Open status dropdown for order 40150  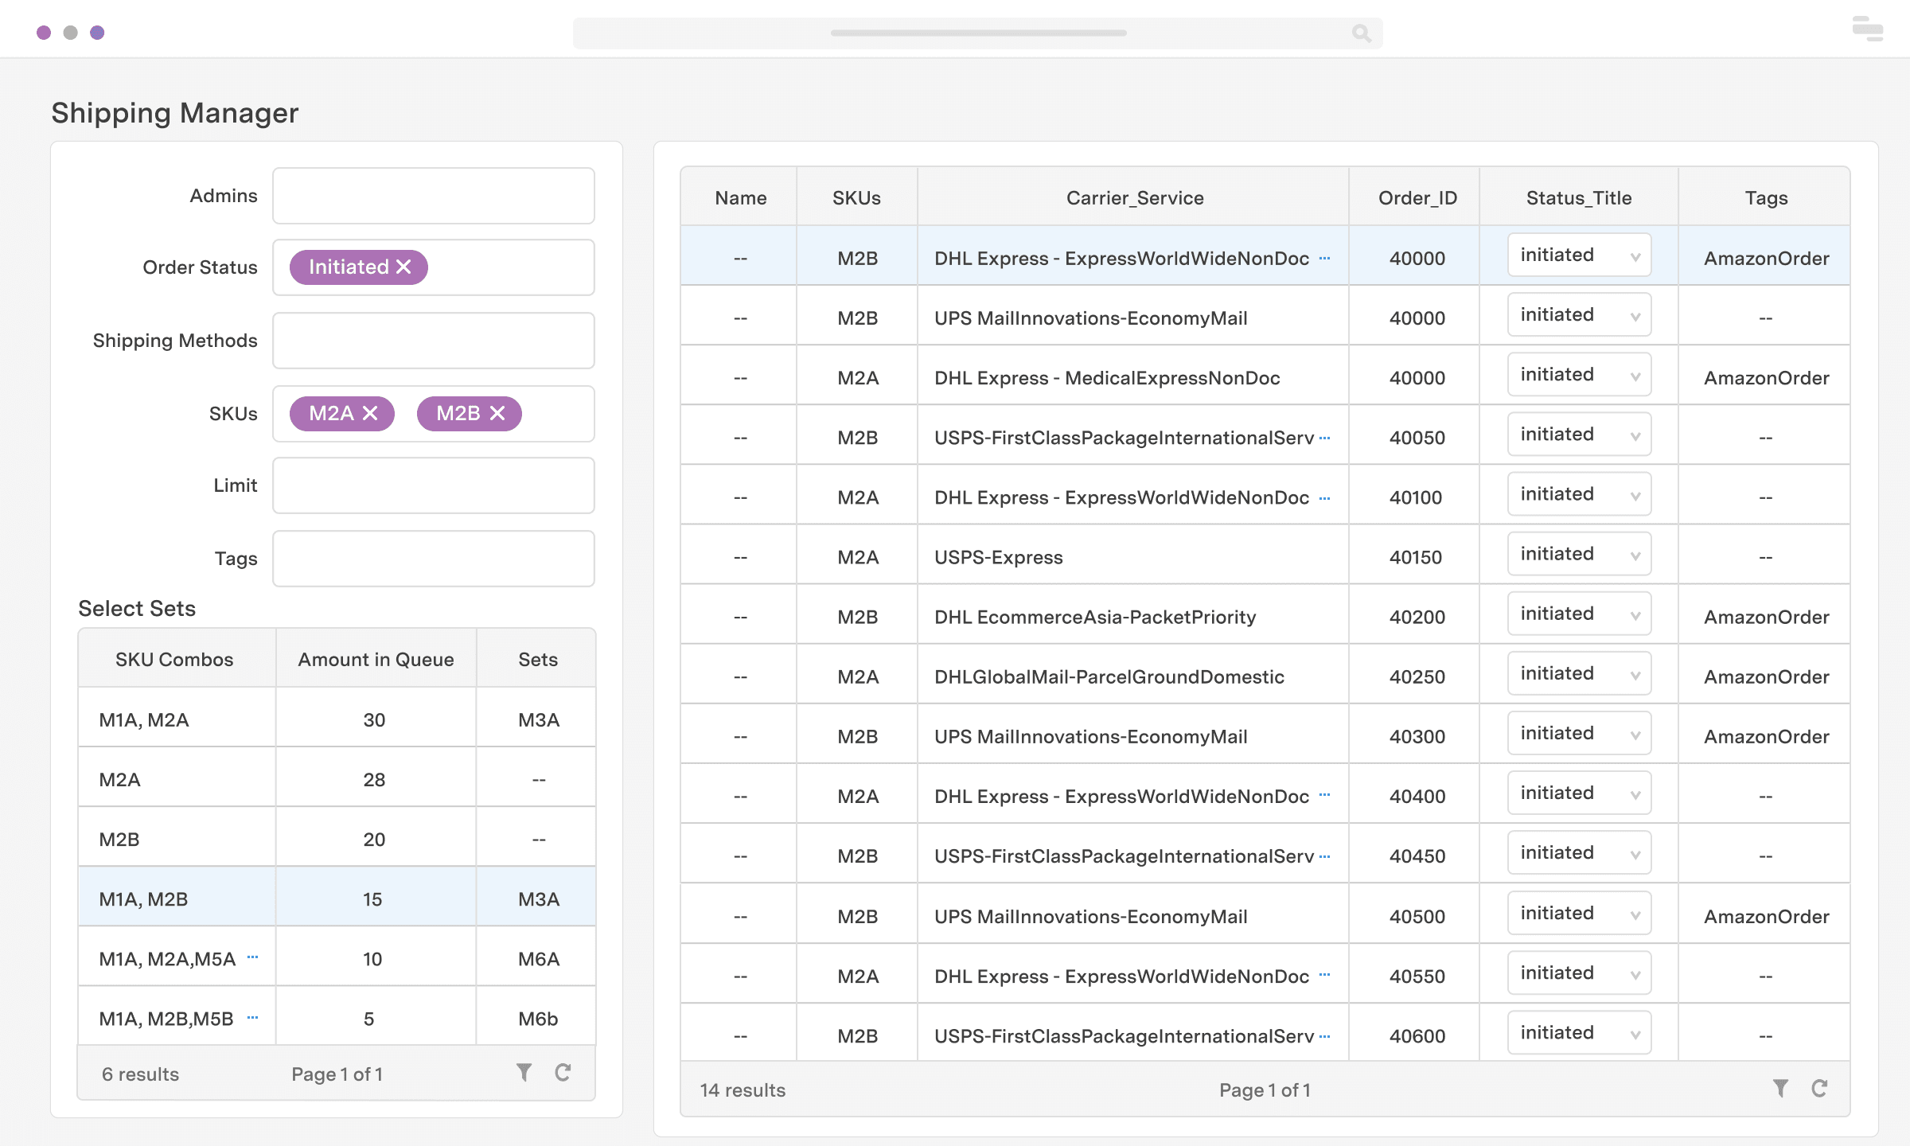click(1579, 554)
